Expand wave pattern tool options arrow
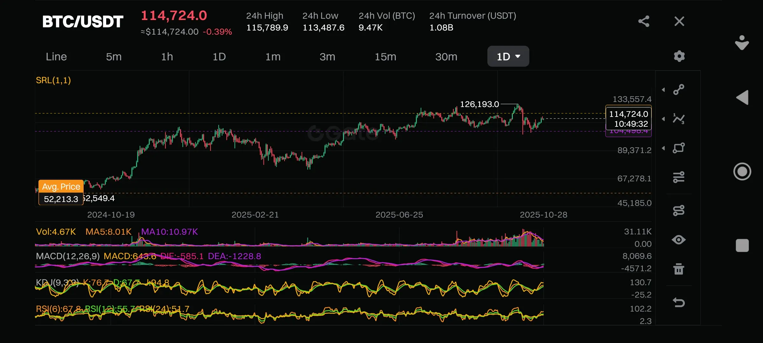Viewport: 763px width, 343px height. coord(663,119)
